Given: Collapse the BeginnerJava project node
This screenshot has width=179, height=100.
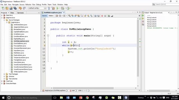Looking at the screenshot, I should coord(2,18).
